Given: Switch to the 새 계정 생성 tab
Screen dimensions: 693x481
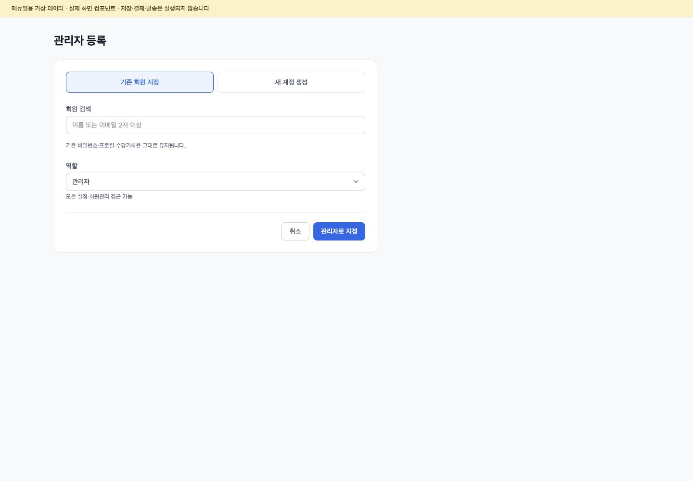Looking at the screenshot, I should [x=291, y=82].
